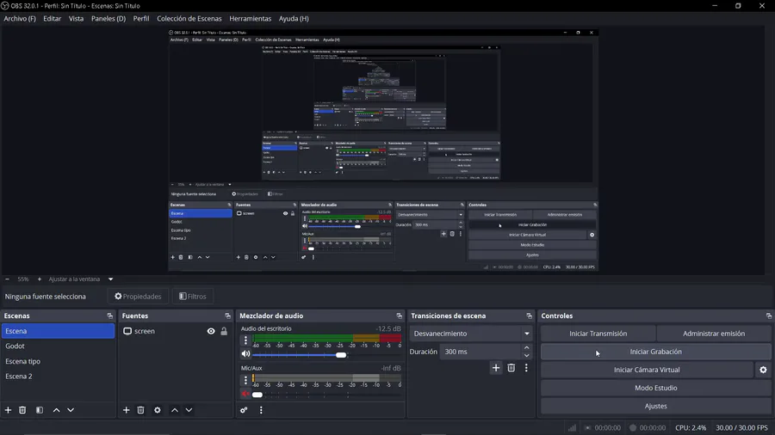Open advanced audio properties gears icon
Image resolution: width=775 pixels, height=435 pixels.
click(244, 410)
